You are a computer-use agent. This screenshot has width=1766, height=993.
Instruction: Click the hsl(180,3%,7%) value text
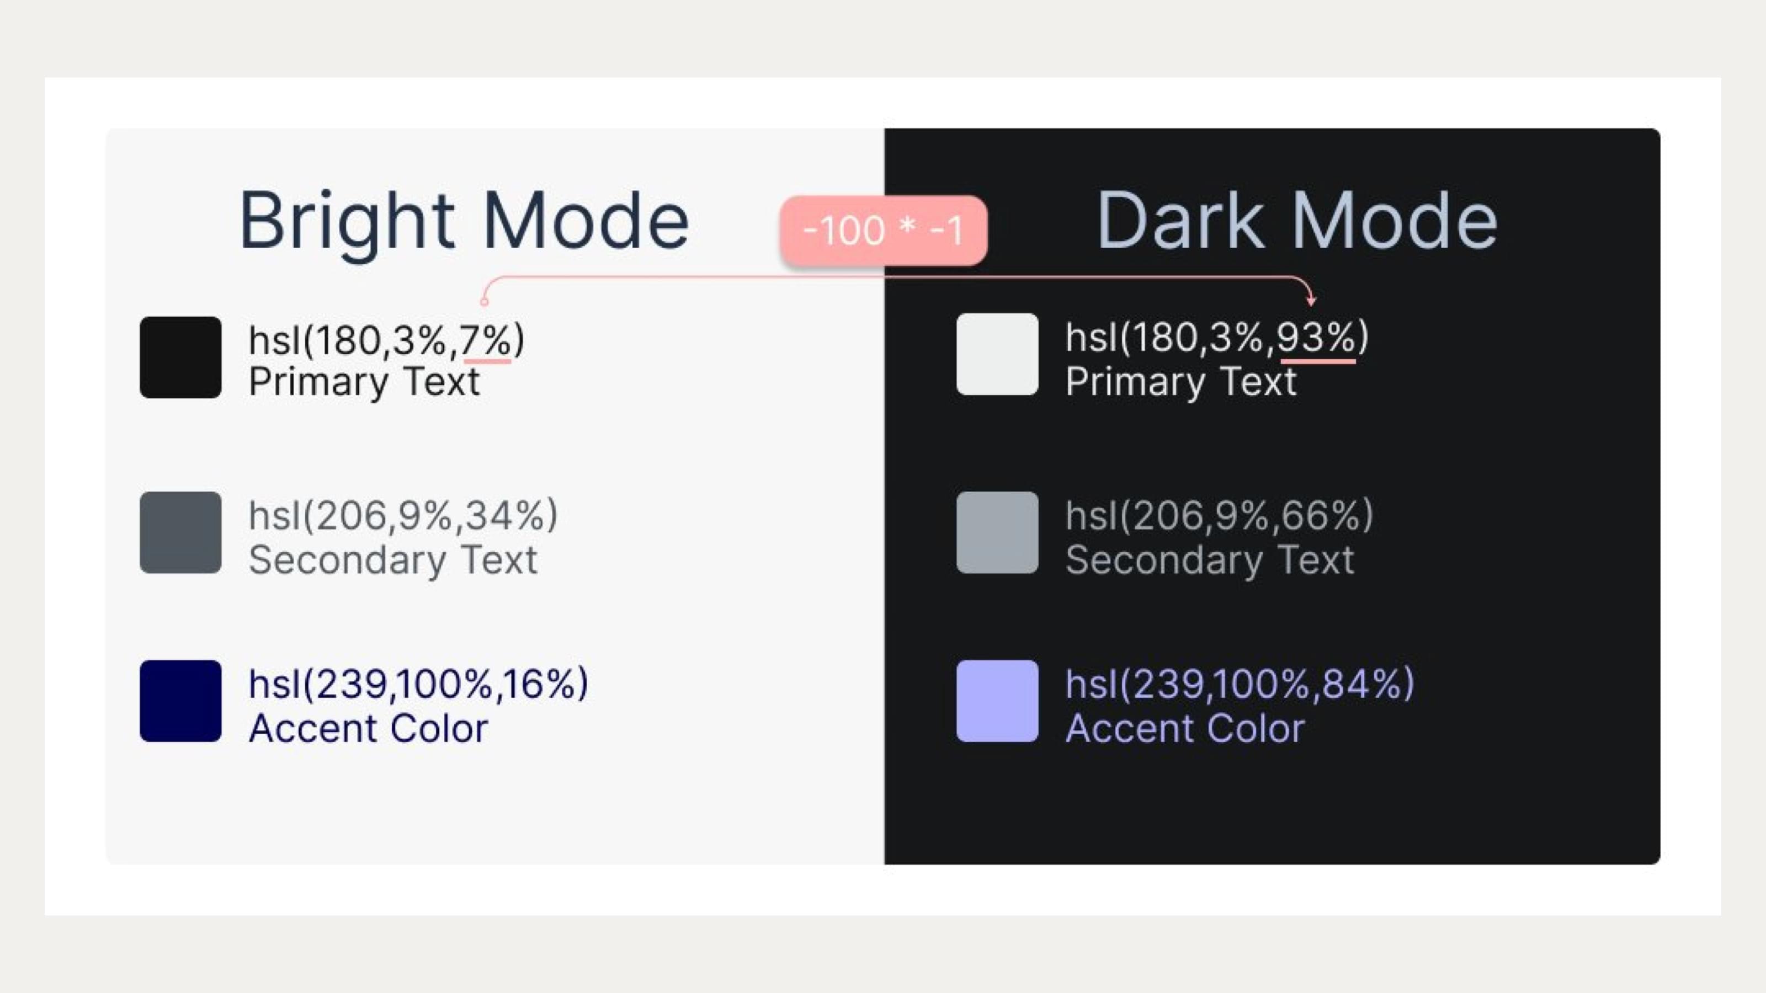386,339
